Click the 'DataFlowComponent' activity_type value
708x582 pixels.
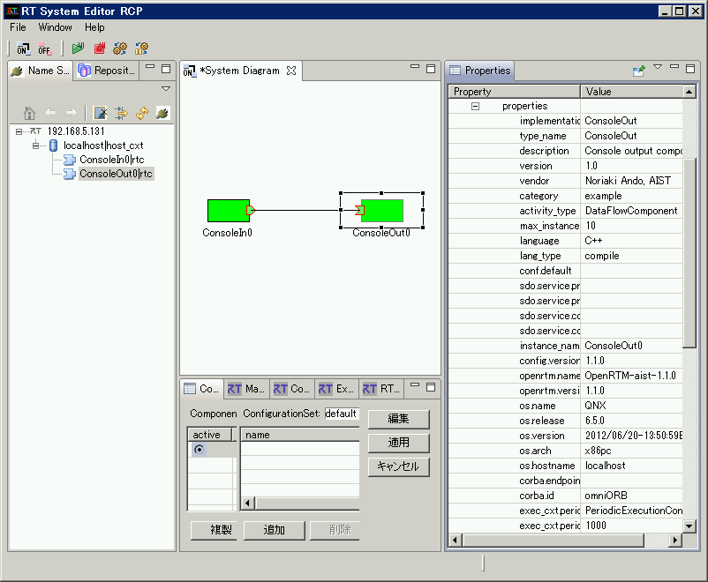(x=631, y=211)
